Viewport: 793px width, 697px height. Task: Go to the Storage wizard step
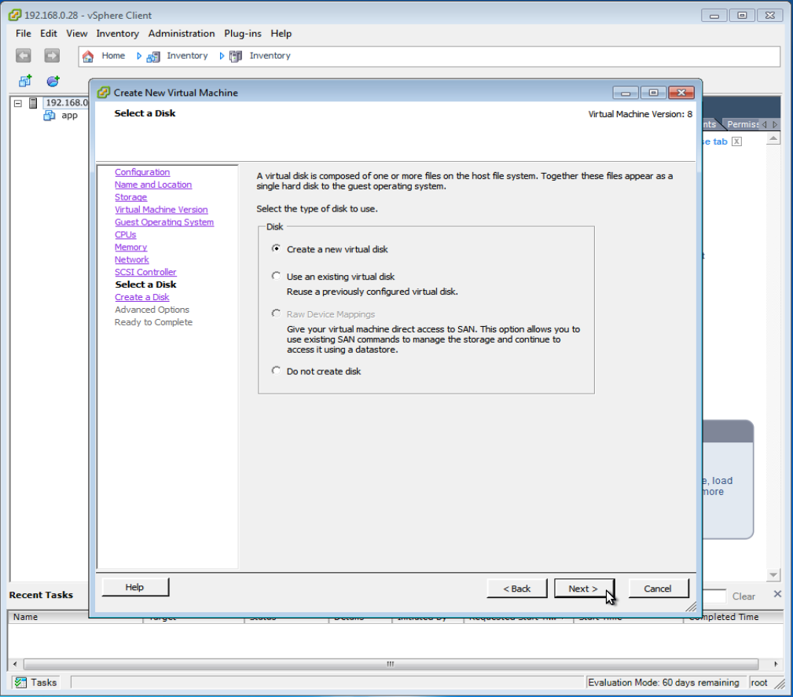pyautogui.click(x=131, y=197)
